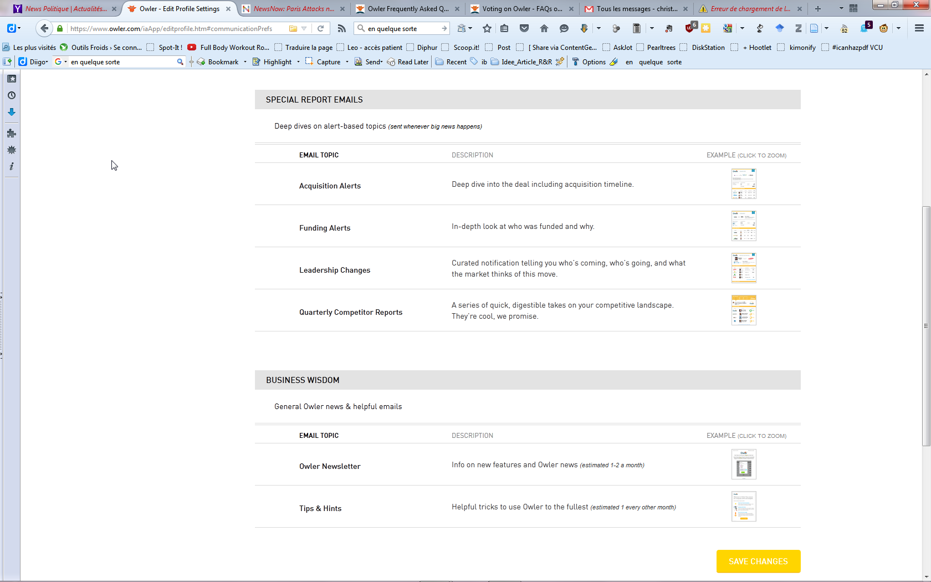Focus the browser search box
Screen dimensions: 931x582
[403, 28]
